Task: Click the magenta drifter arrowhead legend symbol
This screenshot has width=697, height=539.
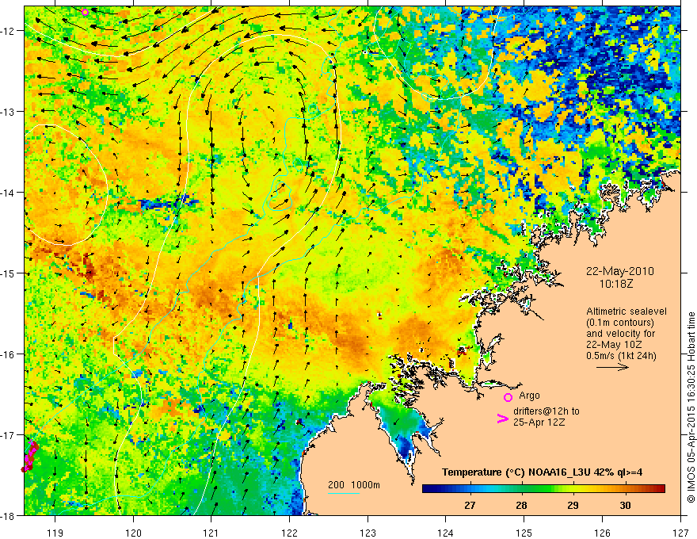Action: [x=502, y=419]
